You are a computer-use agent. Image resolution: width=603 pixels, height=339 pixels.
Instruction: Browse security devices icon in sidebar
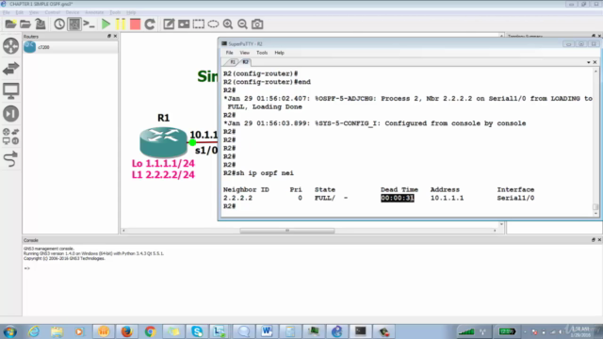(x=10, y=114)
